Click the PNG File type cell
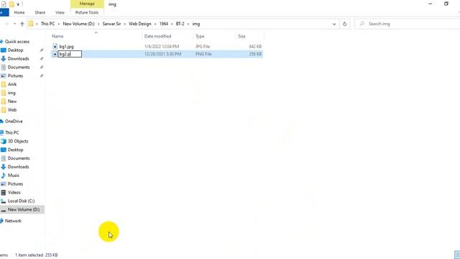Screen dimensions: 460x259 pyautogui.click(x=203, y=54)
